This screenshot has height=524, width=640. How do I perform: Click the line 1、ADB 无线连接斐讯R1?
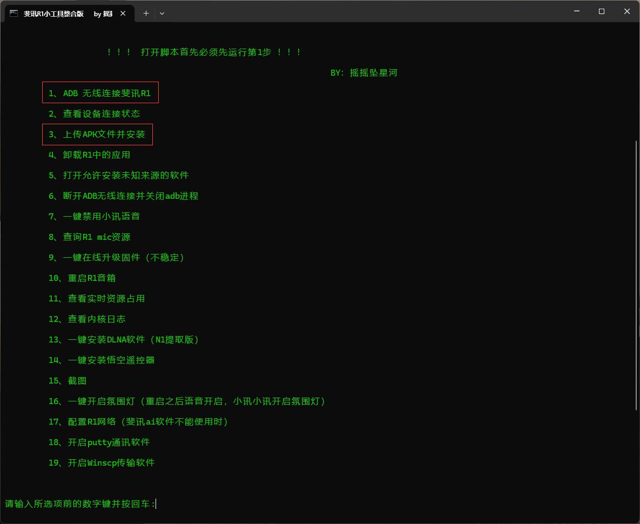tap(99, 93)
